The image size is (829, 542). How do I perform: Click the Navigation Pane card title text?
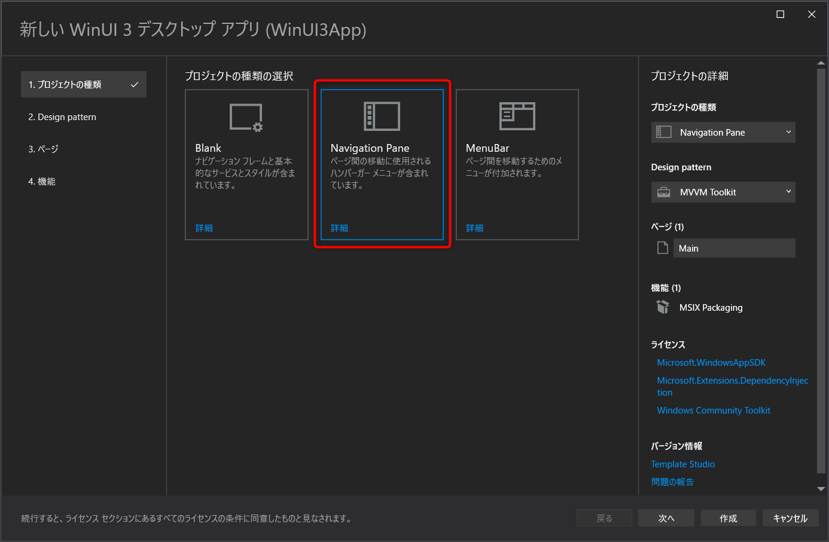(x=370, y=148)
